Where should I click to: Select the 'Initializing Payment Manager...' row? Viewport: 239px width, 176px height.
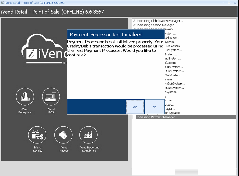click(x=184, y=117)
